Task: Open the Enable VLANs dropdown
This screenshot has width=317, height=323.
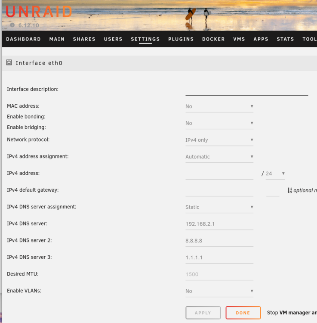Action: pyautogui.click(x=219, y=291)
